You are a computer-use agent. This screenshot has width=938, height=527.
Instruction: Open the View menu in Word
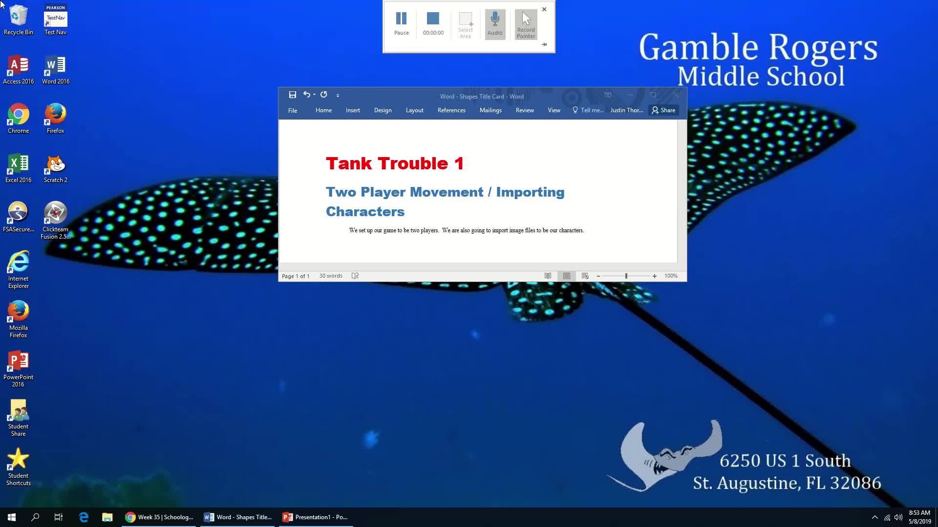coord(554,110)
